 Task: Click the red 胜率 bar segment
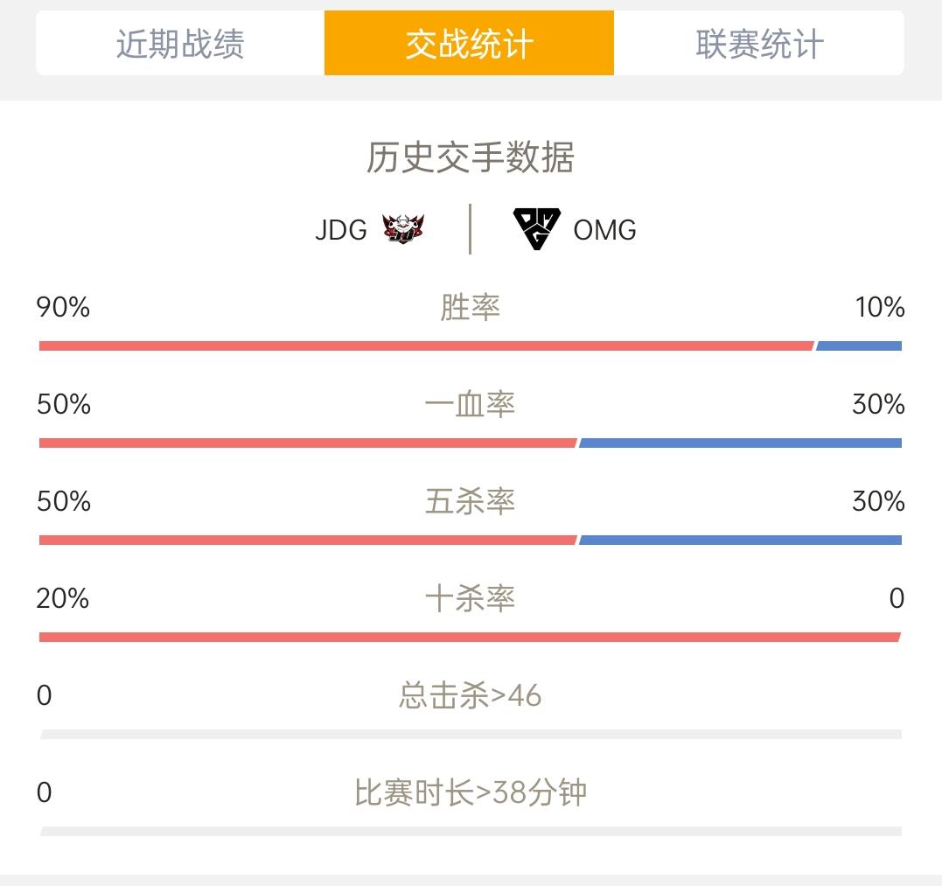pyautogui.click(x=427, y=346)
